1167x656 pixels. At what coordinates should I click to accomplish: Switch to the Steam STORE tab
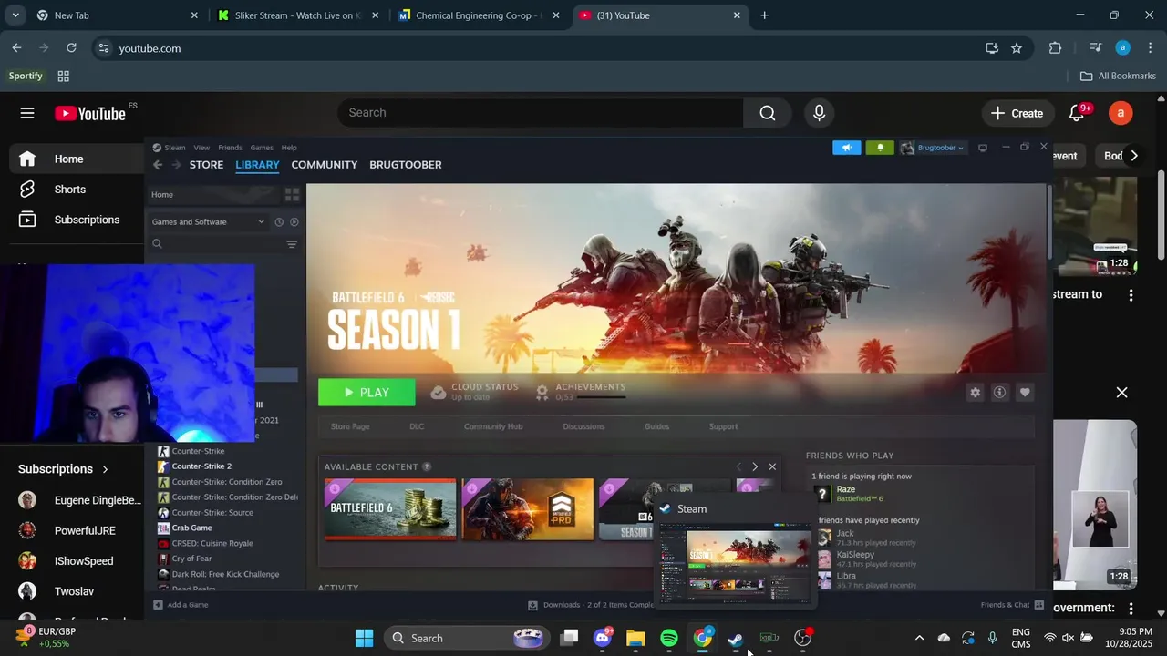point(206,165)
